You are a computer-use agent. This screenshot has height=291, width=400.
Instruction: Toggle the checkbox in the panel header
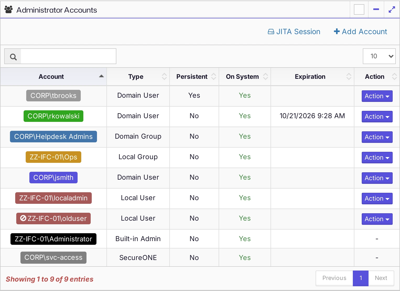pyautogui.click(x=359, y=10)
